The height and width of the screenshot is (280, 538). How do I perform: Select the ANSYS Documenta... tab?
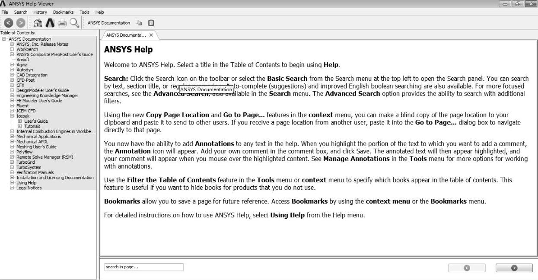coord(126,35)
